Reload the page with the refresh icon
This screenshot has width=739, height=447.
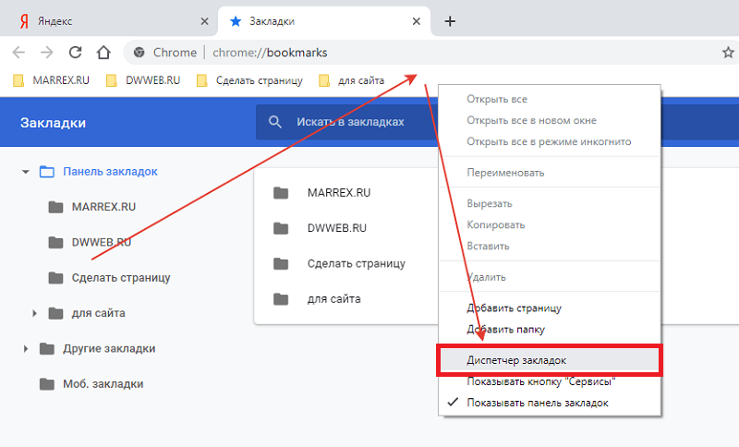point(76,53)
